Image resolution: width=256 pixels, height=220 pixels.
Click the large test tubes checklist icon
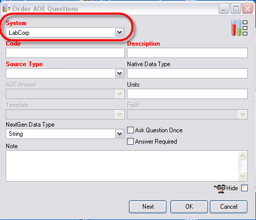[239, 28]
